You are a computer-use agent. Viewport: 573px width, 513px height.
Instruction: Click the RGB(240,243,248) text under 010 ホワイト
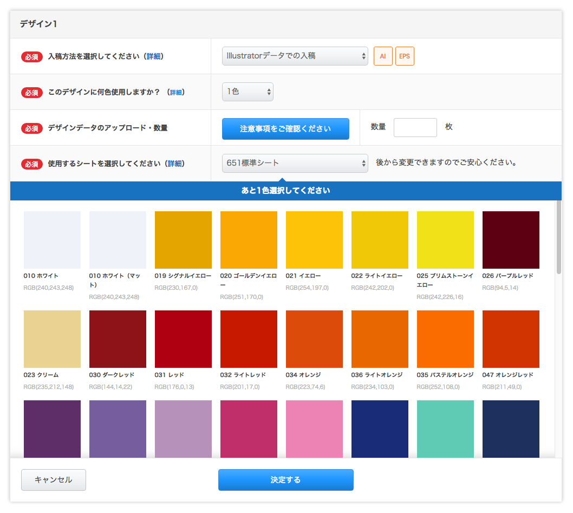tap(49, 288)
